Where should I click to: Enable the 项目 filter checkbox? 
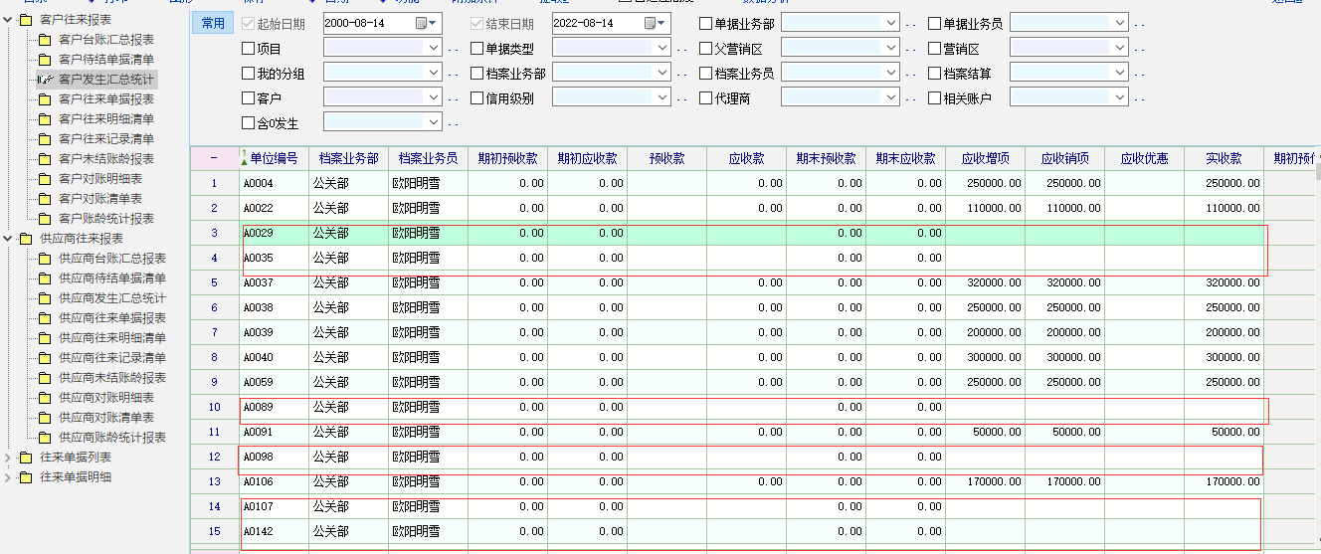click(249, 48)
